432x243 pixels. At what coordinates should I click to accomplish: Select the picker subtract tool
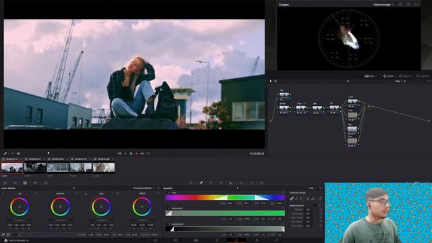tap(296, 198)
